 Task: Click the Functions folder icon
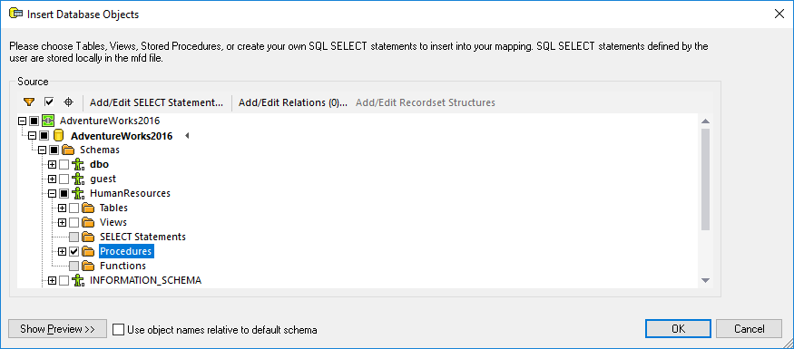(x=88, y=266)
